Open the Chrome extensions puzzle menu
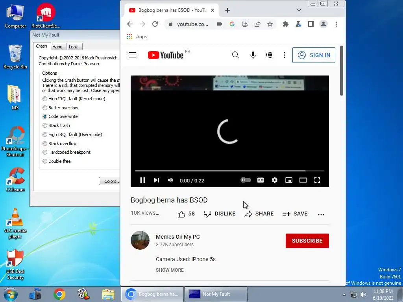 286,24
